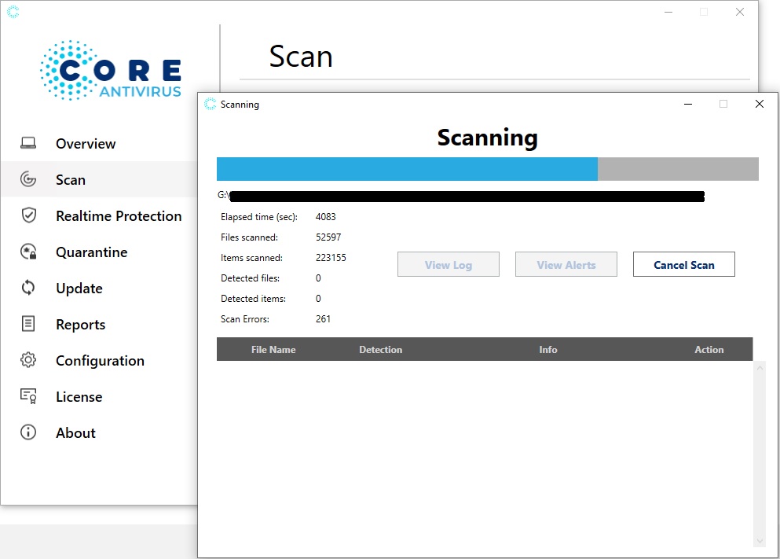This screenshot has width=780, height=559.
Task: Click the View Alerts button
Action: pyautogui.click(x=566, y=265)
